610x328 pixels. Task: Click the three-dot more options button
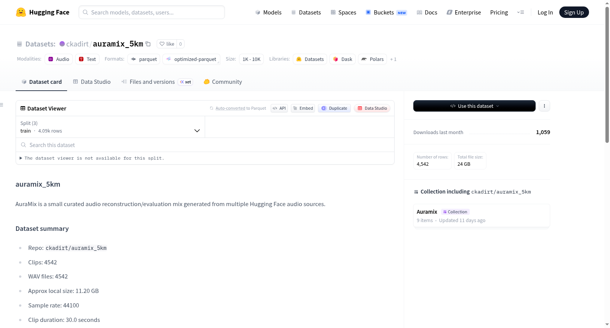[544, 106]
